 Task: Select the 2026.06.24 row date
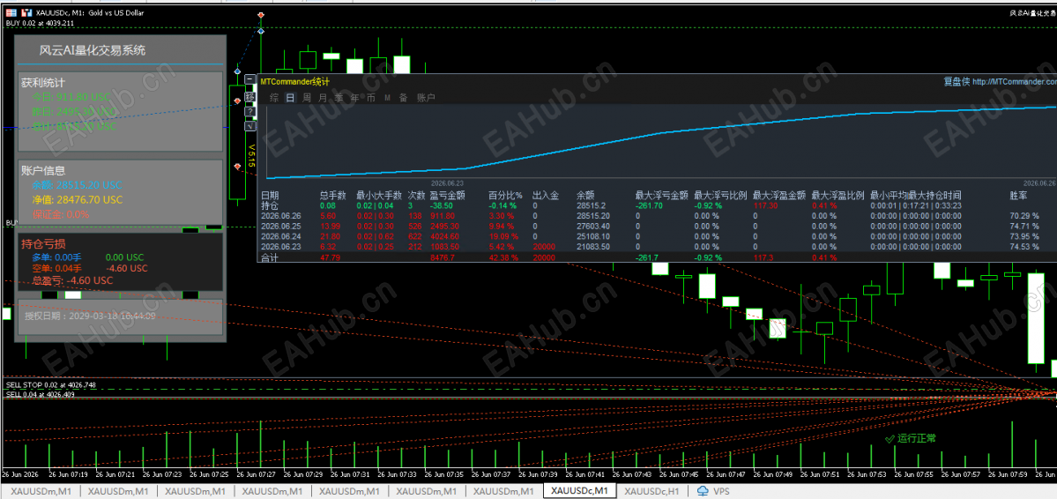tap(280, 236)
